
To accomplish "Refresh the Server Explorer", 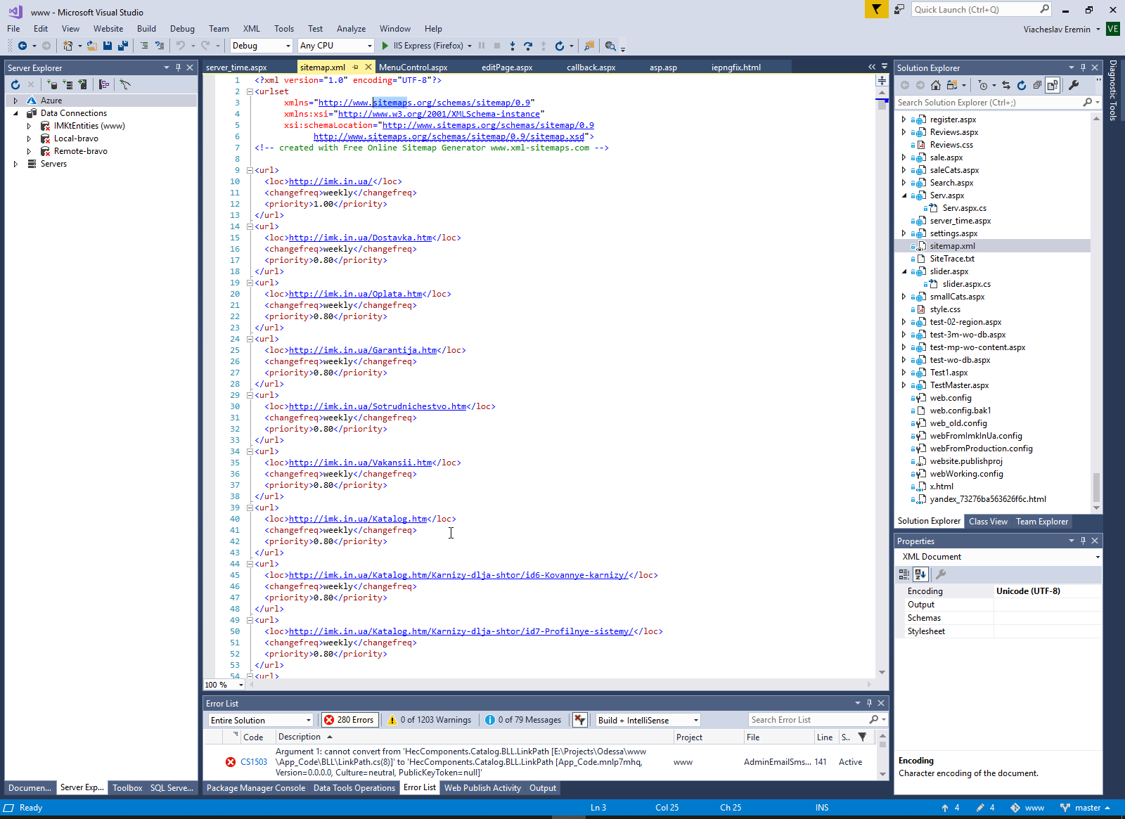I will pos(15,84).
